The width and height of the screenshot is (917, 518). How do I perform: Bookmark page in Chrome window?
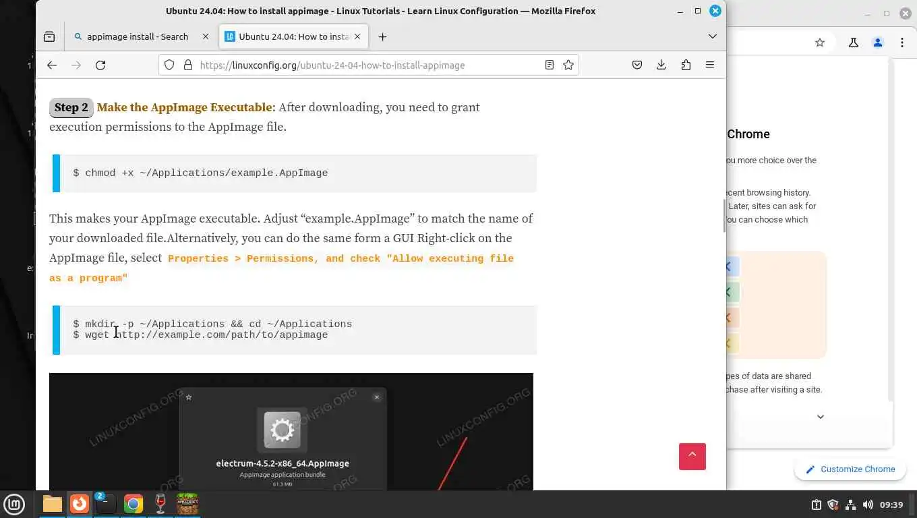tap(820, 42)
